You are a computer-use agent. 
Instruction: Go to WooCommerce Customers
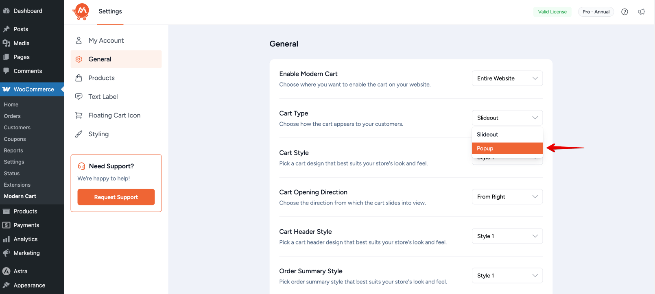click(17, 127)
